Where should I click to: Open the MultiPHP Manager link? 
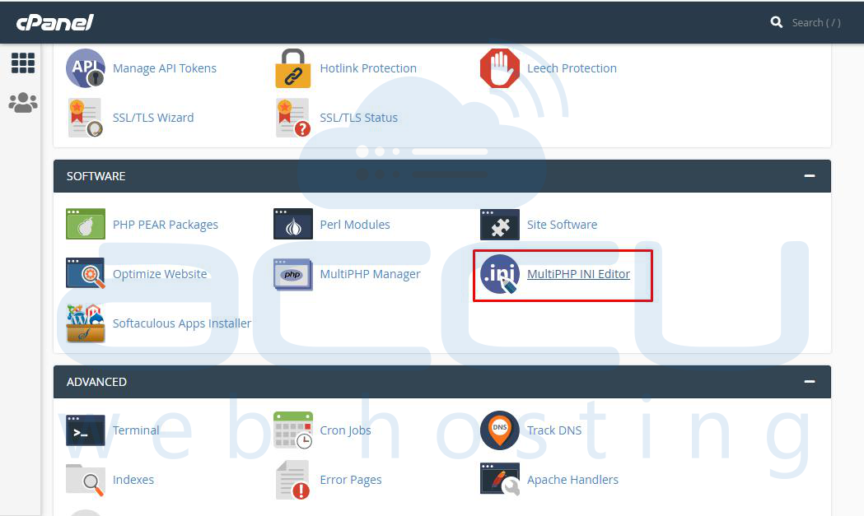[x=370, y=274]
